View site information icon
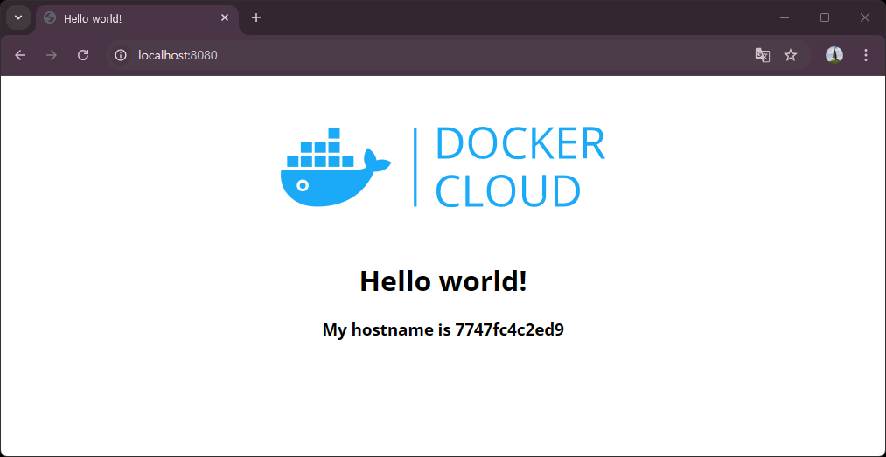This screenshot has width=886, height=457. click(121, 55)
